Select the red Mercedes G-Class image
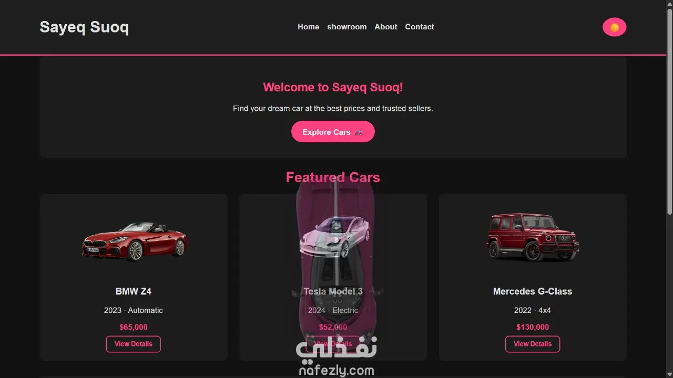673x378 pixels. [533, 237]
